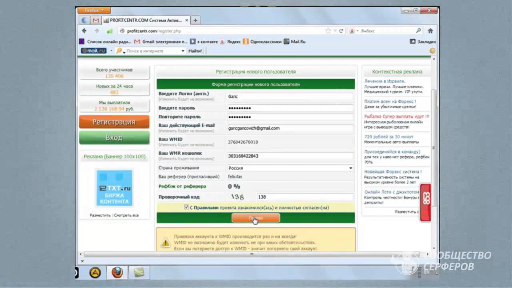Open the Закладки bookmarks menu
The height and width of the screenshot is (288, 512).
(423, 41)
